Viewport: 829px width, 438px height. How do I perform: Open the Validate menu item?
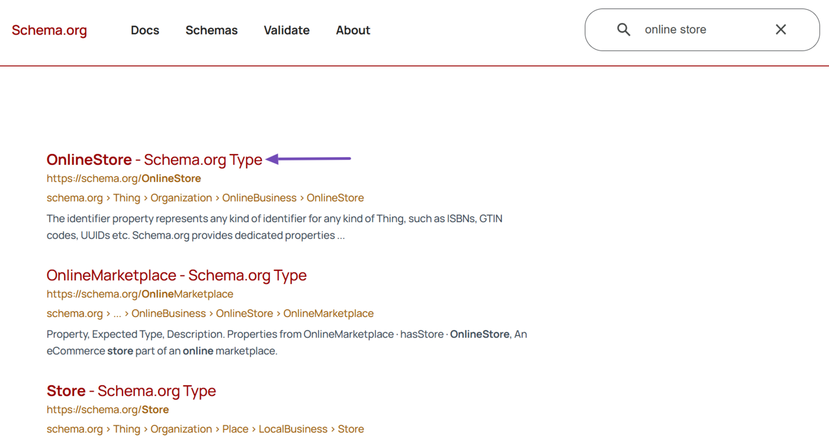pyautogui.click(x=287, y=30)
